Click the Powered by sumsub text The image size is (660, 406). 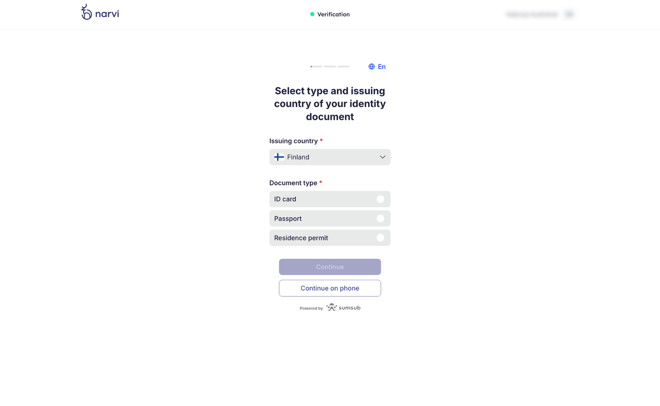coord(330,308)
